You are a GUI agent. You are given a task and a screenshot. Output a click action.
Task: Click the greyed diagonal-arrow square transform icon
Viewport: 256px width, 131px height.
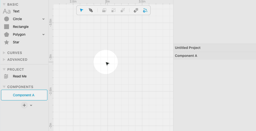click(113, 10)
